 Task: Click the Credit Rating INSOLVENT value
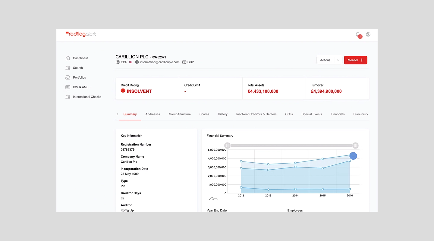click(x=139, y=91)
